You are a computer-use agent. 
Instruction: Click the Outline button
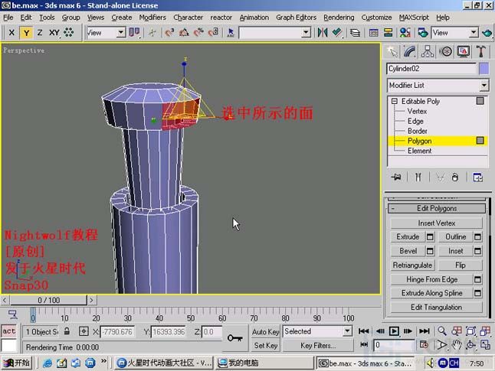point(456,236)
